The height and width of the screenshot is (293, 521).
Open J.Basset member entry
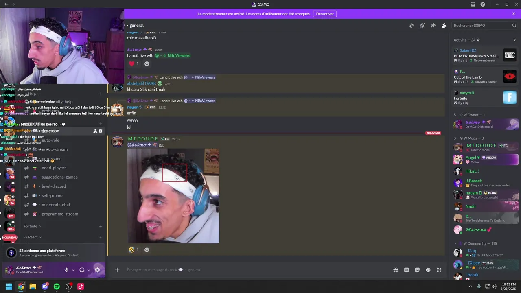[486, 183]
